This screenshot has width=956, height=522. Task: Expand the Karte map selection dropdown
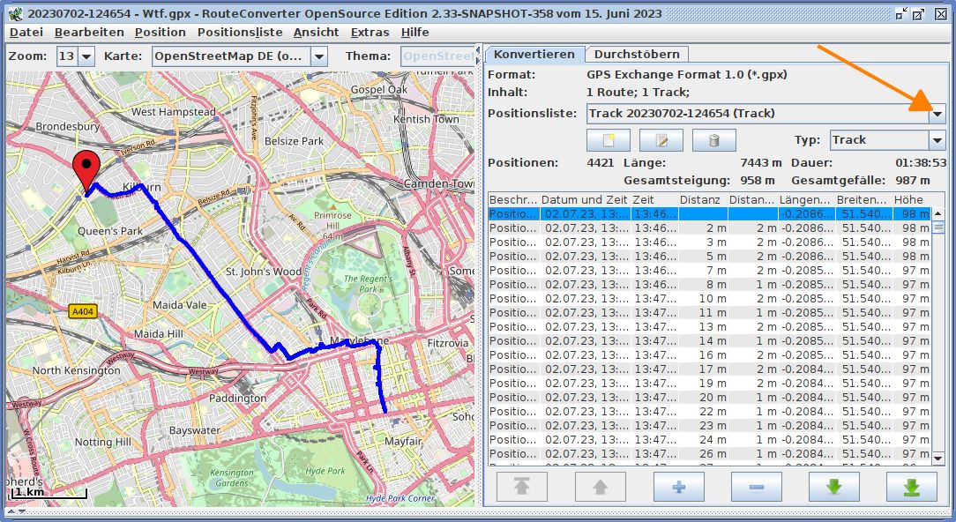pyautogui.click(x=318, y=56)
